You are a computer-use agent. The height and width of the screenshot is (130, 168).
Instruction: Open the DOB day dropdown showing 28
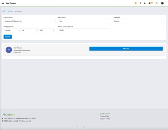[29, 30]
